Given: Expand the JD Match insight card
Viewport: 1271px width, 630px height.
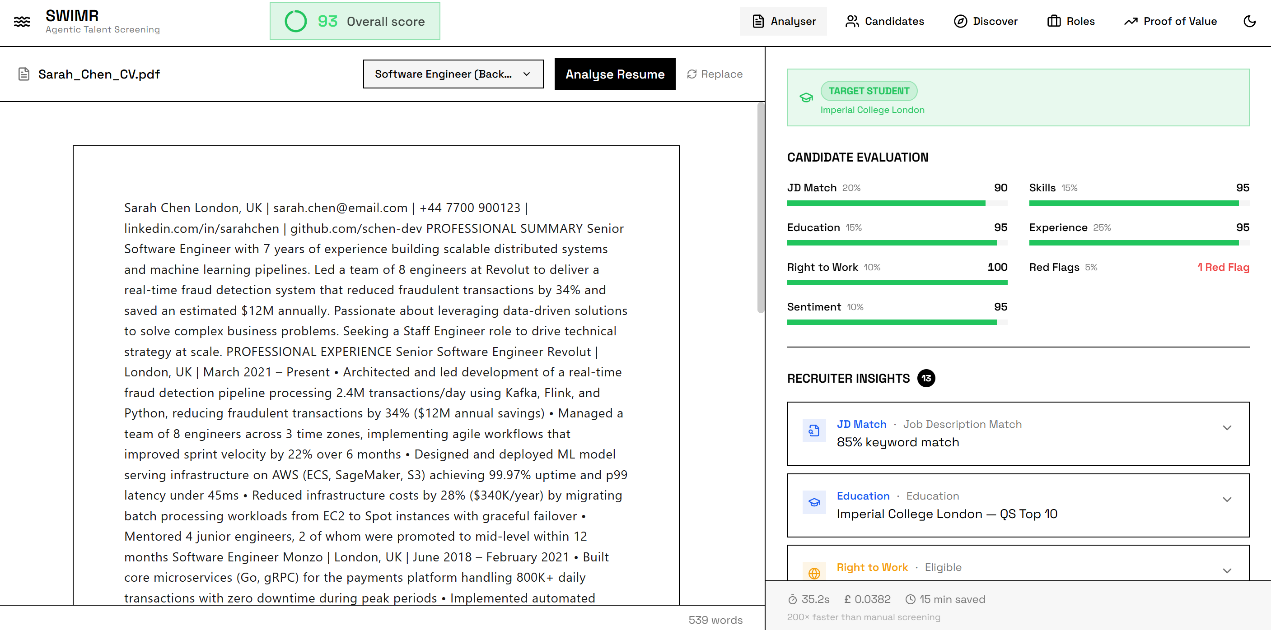Looking at the screenshot, I should coord(1227,427).
